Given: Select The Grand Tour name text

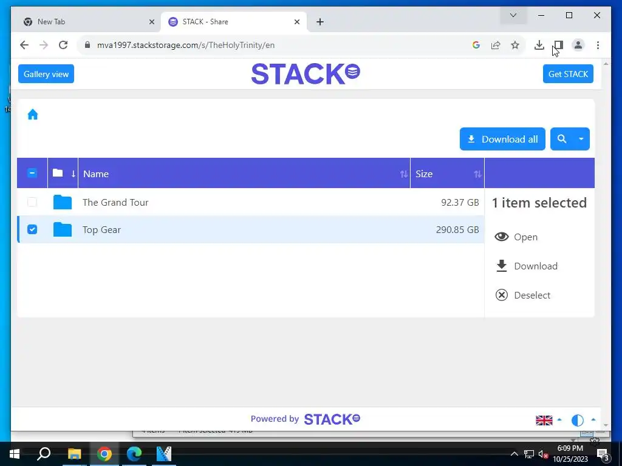Looking at the screenshot, I should 115,203.
